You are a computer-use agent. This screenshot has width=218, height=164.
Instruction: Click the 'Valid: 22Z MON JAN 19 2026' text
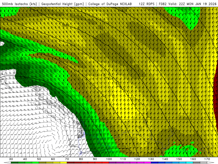tap(193, 4)
